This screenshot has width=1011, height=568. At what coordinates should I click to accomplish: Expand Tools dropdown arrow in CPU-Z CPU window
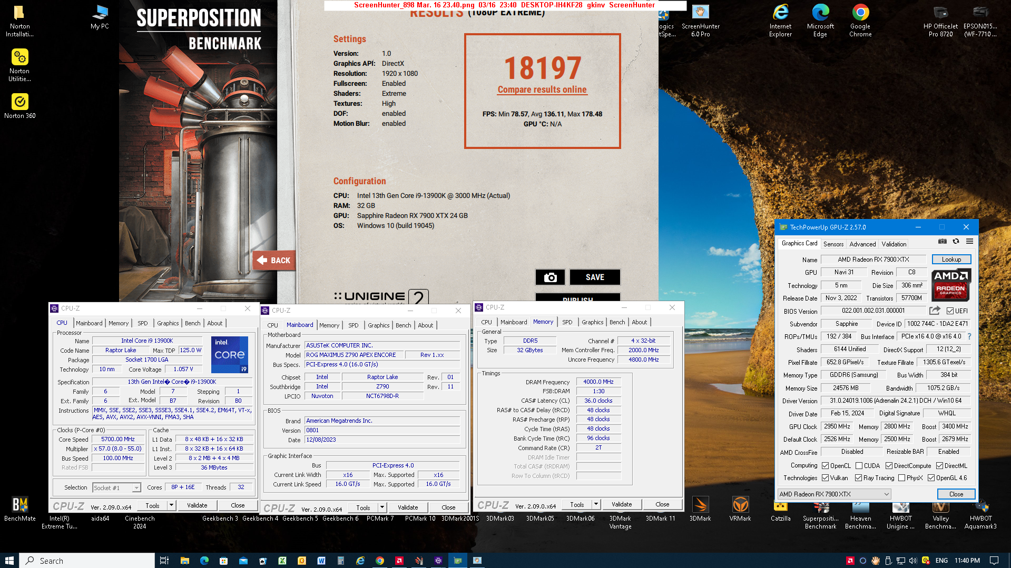click(171, 505)
